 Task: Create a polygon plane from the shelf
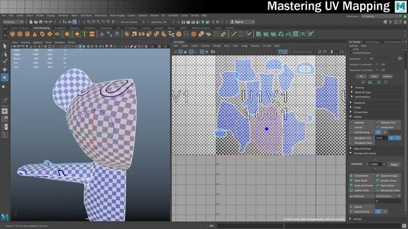[50, 34]
